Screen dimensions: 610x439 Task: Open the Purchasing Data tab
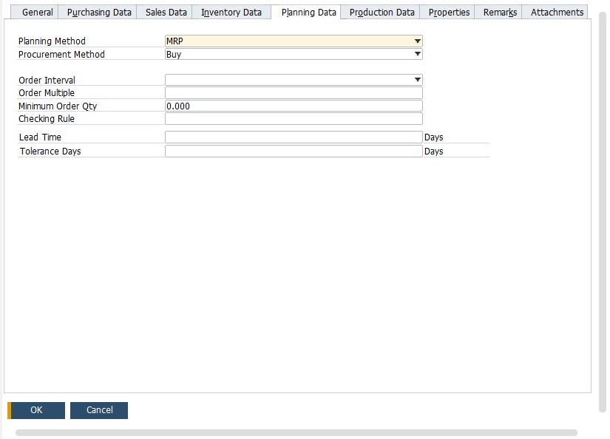coord(100,12)
